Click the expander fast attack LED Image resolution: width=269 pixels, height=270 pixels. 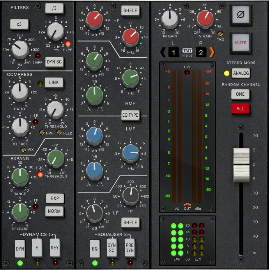[35, 207]
